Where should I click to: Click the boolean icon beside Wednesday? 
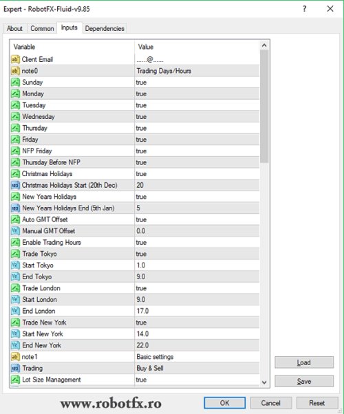15,117
